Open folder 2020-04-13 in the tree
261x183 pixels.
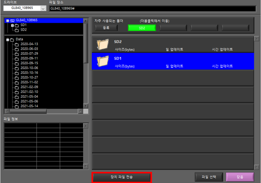29,44
